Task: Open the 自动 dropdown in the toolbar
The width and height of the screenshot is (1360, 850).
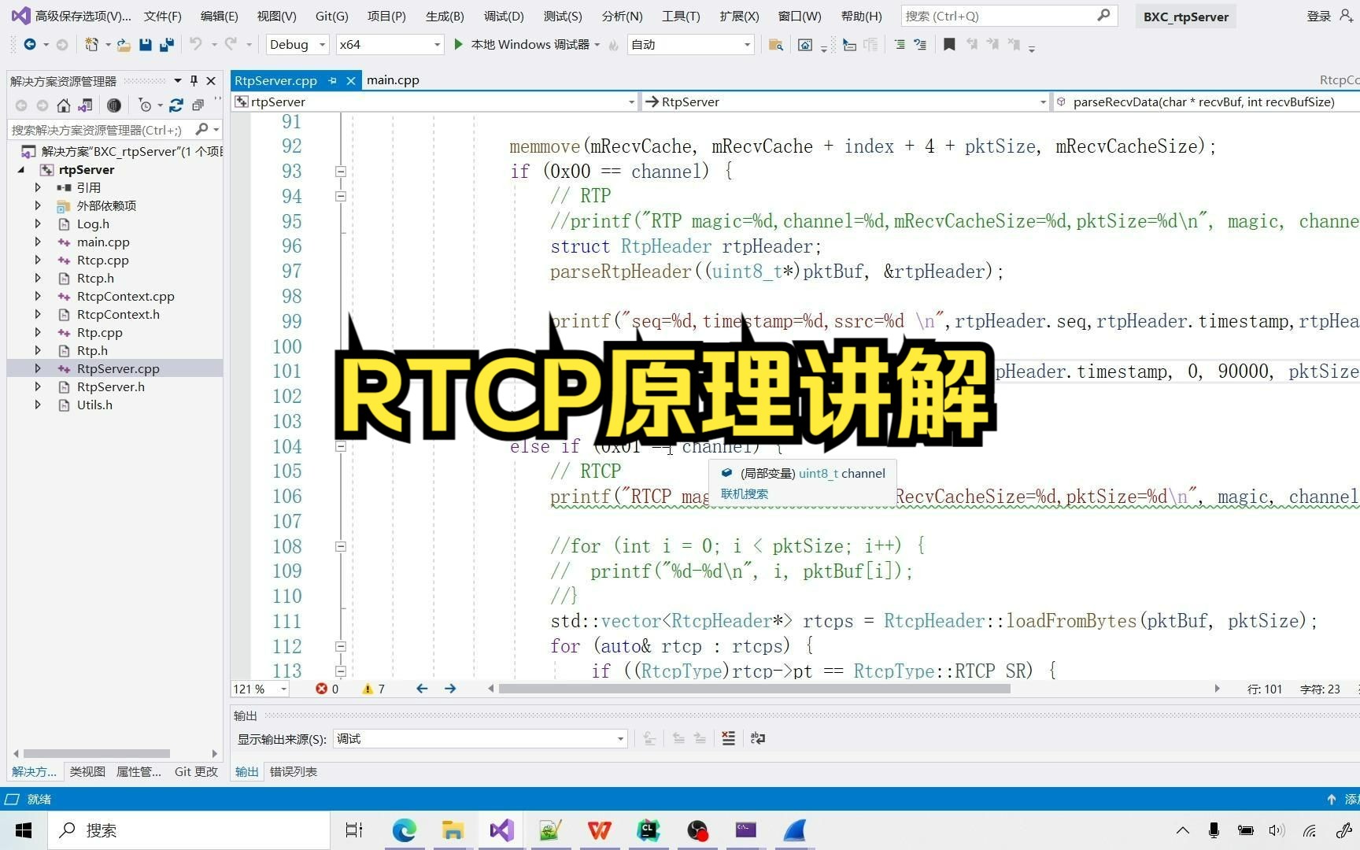Action: click(691, 45)
